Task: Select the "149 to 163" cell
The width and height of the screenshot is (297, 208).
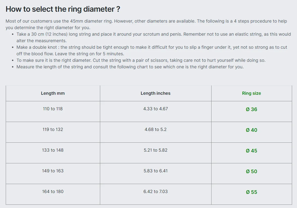Action: coord(53,171)
